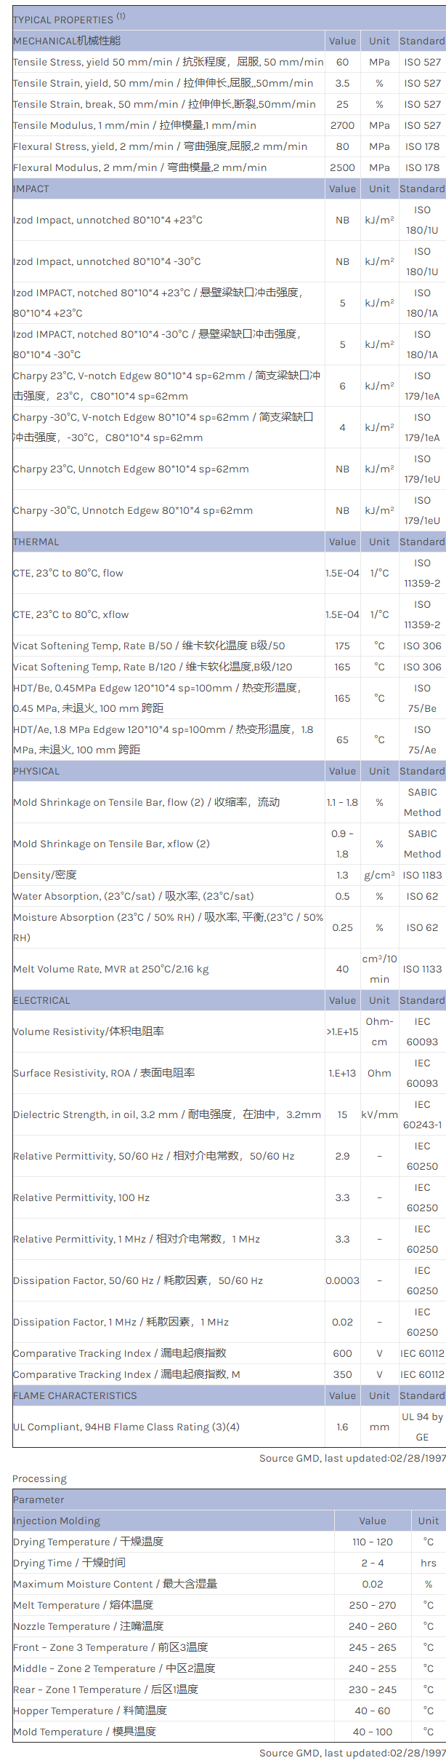The image size is (446, 1763).
Task: Click Vicat Softening Temp Rate B/50 row
Action: click(149, 646)
